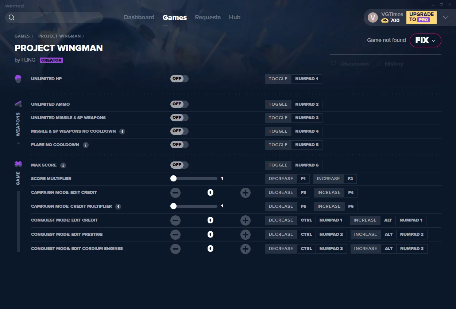This screenshot has height=309, width=456.
Task: Click the Cordium Engines increase NUMPAD 3 key
Action: click(x=412, y=249)
